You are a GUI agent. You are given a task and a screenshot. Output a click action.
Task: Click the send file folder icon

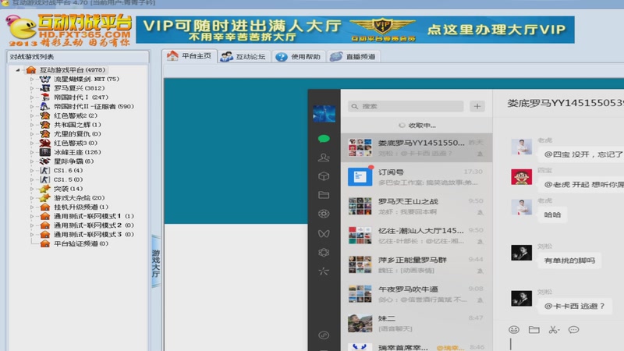534,329
